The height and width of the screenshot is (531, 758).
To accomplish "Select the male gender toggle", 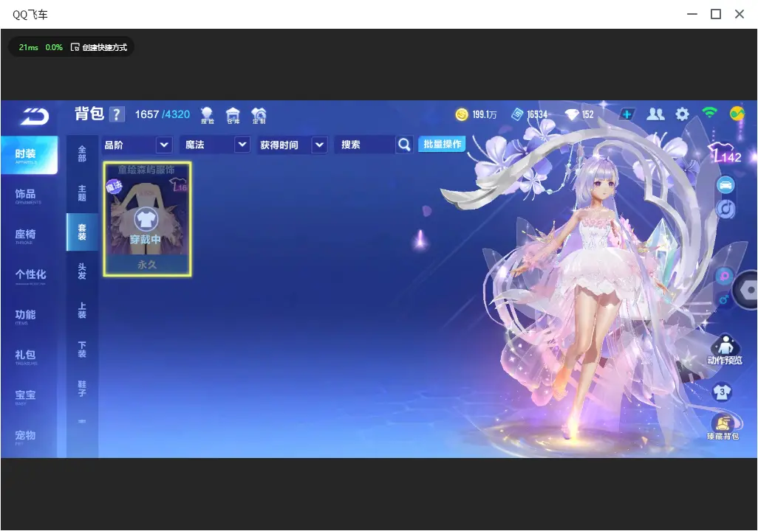I will [724, 299].
